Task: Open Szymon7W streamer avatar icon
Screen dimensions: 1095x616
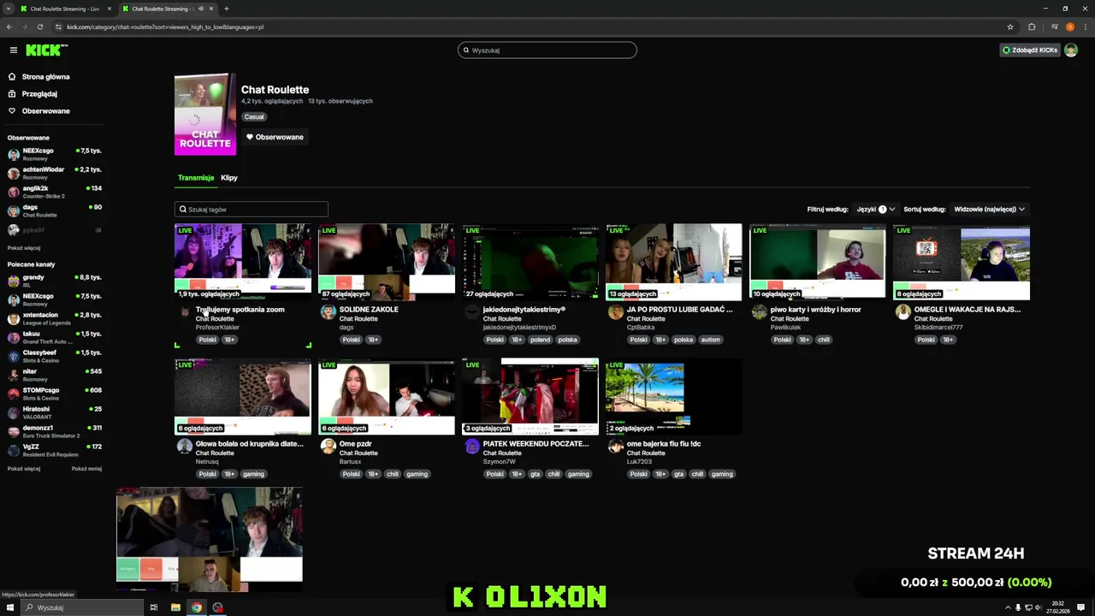Action: coord(471,447)
